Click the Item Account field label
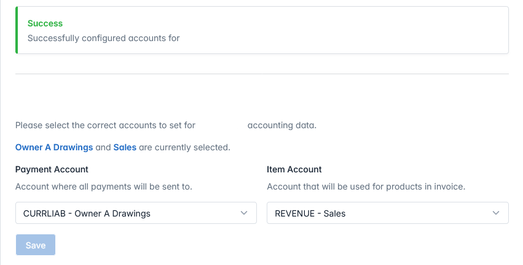This screenshot has width=523, height=265. click(294, 169)
